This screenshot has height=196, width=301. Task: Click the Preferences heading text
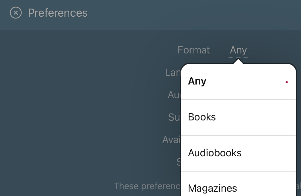coord(58,13)
